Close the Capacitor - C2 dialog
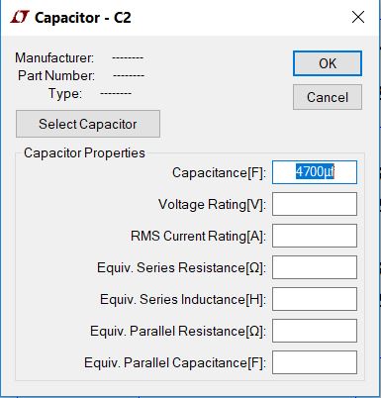Screen dimensions: 381x398 click(358, 17)
